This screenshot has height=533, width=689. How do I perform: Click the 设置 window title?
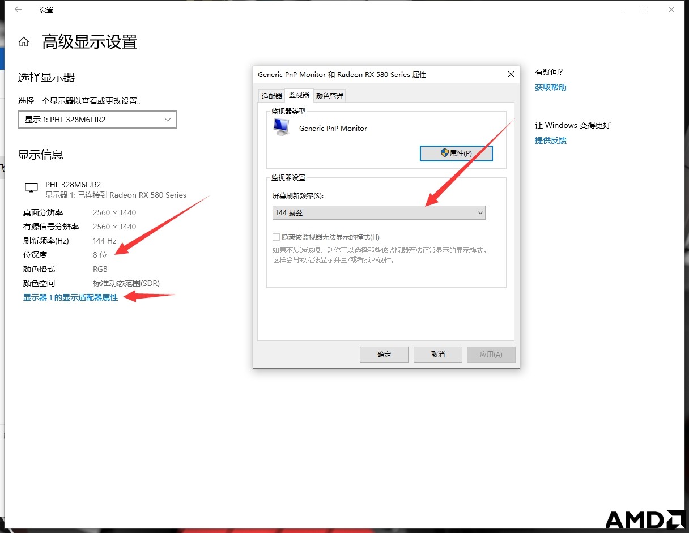[46, 10]
